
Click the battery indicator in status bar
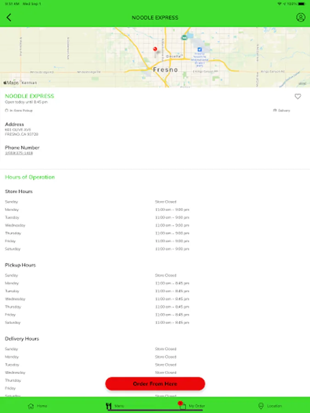coord(302,4)
